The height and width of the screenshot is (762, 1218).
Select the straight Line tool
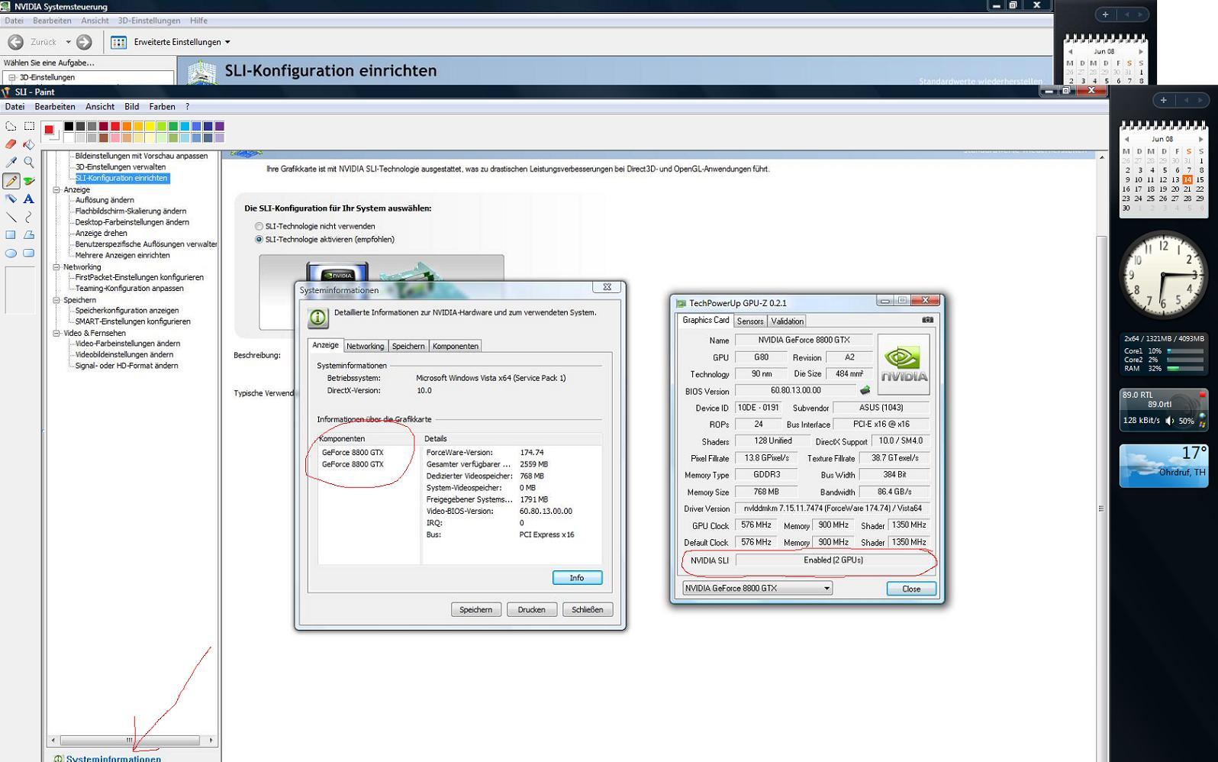11,217
